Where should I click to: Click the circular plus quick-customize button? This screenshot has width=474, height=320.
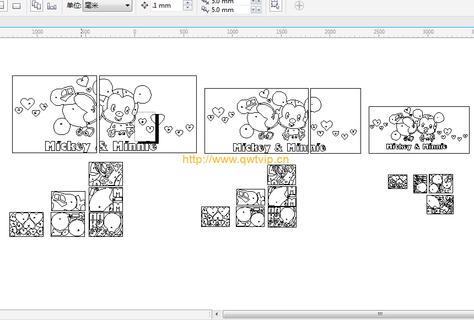click(299, 6)
